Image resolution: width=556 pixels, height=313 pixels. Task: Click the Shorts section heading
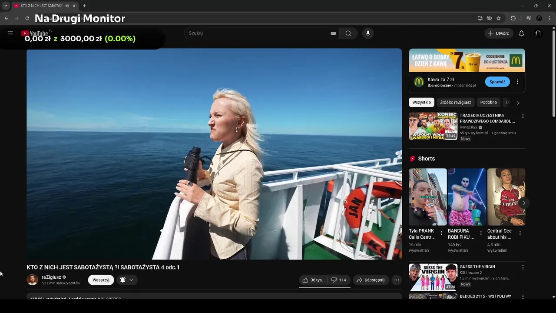[x=426, y=159]
